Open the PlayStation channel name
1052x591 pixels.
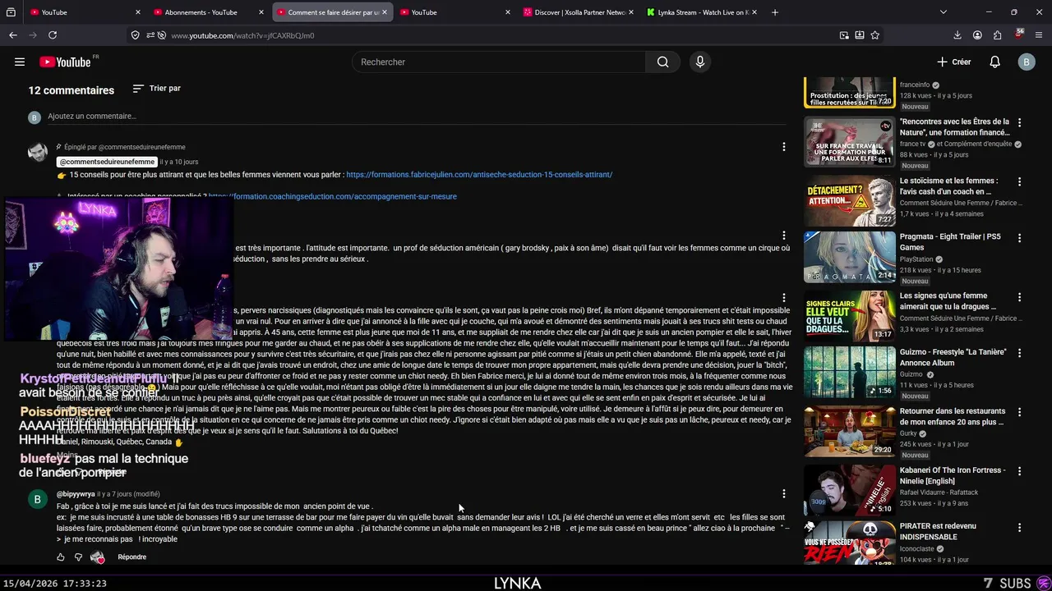[916, 259]
